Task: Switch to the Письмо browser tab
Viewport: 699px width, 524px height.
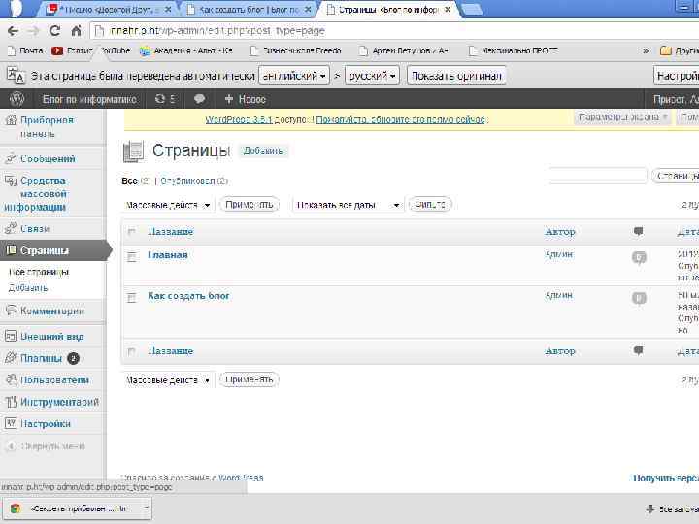Action: [x=109, y=9]
